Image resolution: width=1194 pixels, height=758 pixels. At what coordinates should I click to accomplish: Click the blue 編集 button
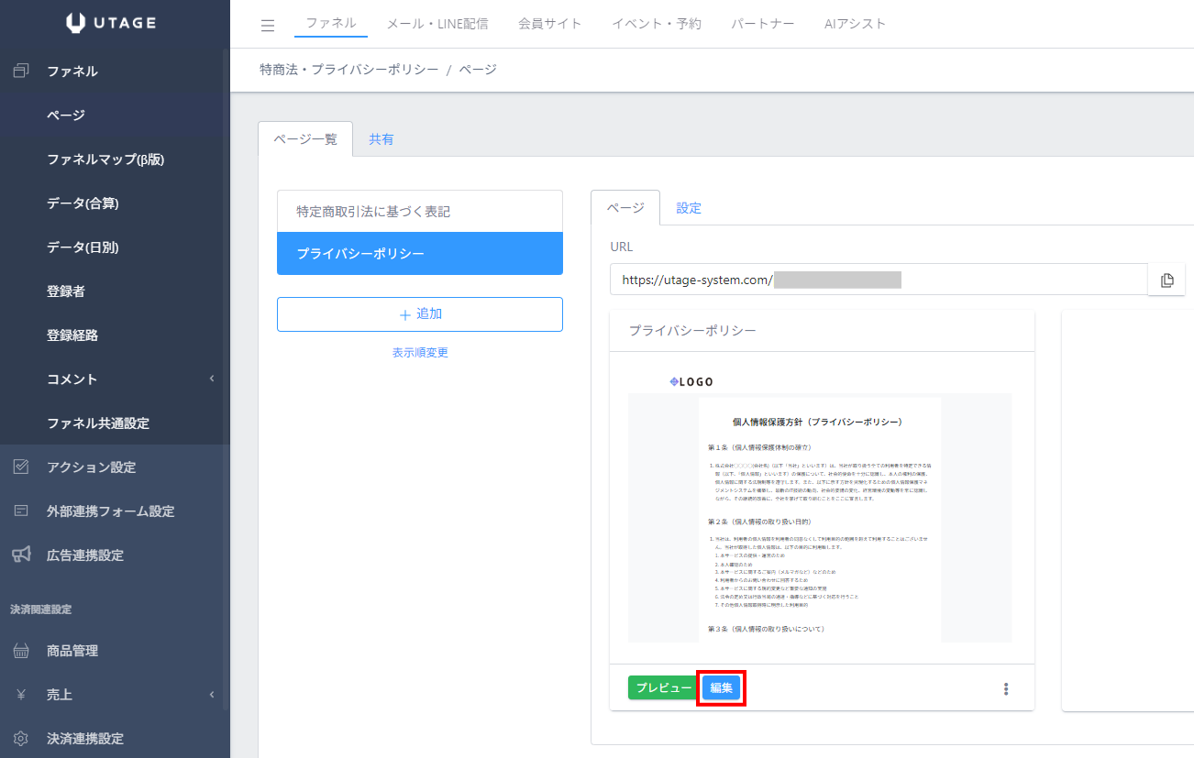pyautogui.click(x=722, y=687)
